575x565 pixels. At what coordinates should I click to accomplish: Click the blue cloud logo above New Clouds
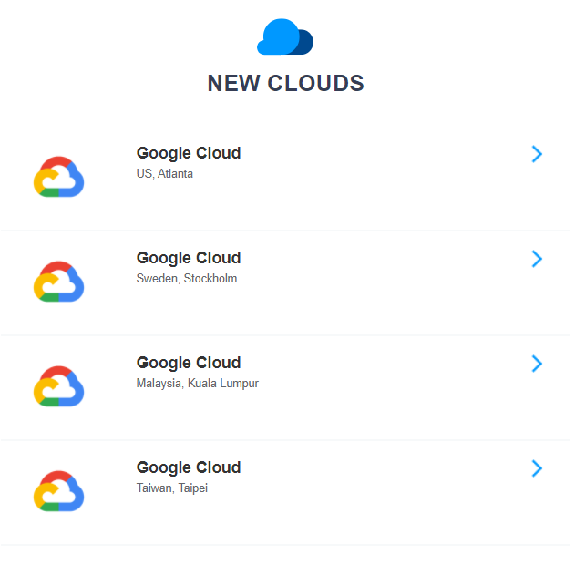pyautogui.click(x=285, y=36)
